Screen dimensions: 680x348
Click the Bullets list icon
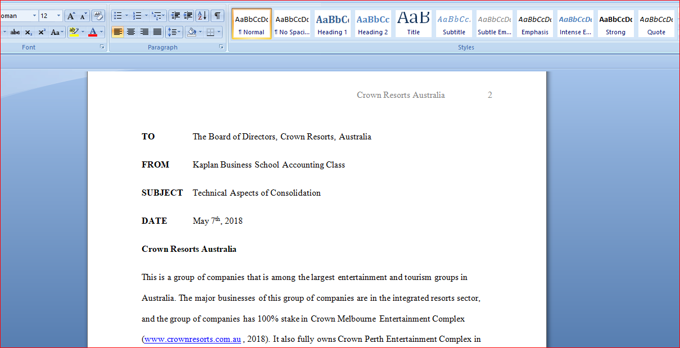pos(117,16)
